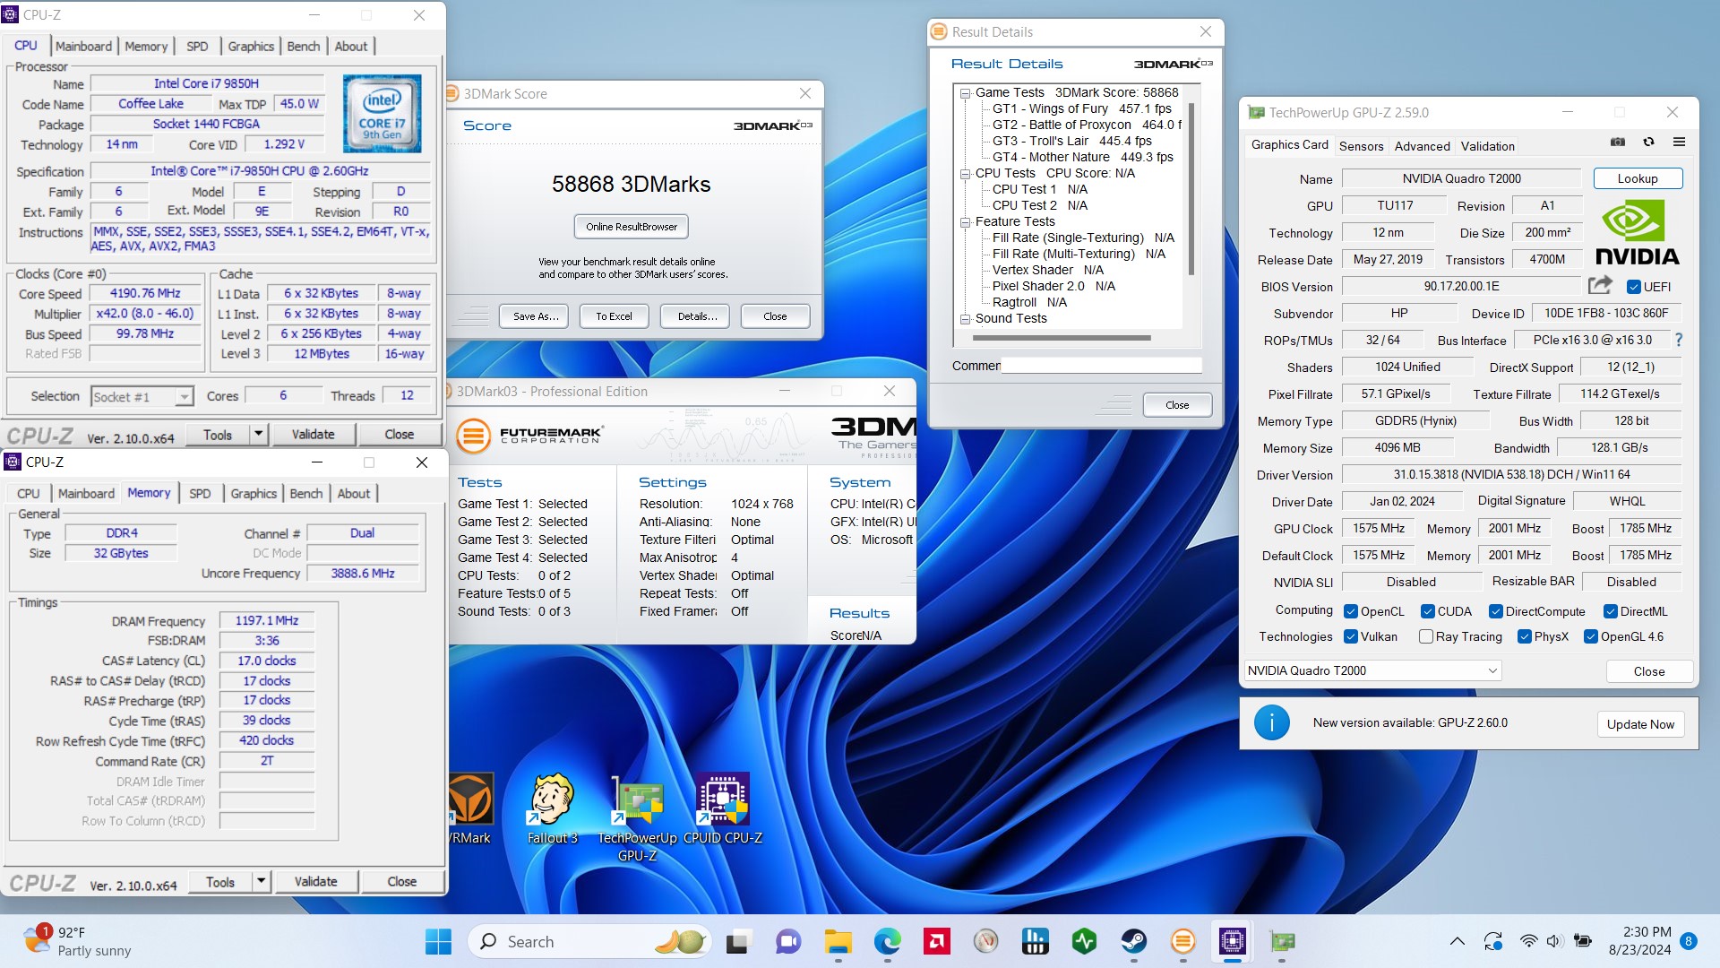Open the Sensors tab in GPU-Z

coord(1361,146)
